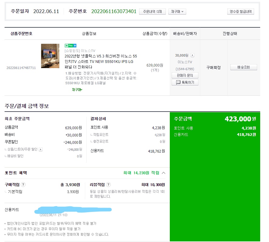This screenshot has width=269, height=242.
Task: Click the [쇼핑윈도] 이노스TV store link
Action: [x=80, y=51]
